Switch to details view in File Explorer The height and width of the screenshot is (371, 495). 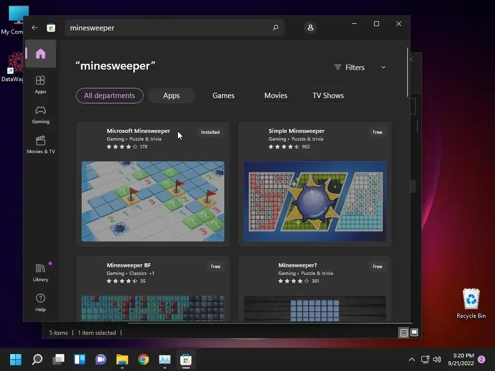404,332
